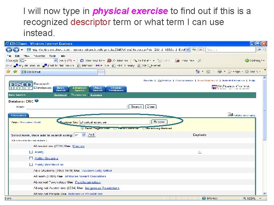Image resolution: width=274 pixels, height=205 pixels.
Task: Click the St. Francis College logo
Action: tap(231, 87)
